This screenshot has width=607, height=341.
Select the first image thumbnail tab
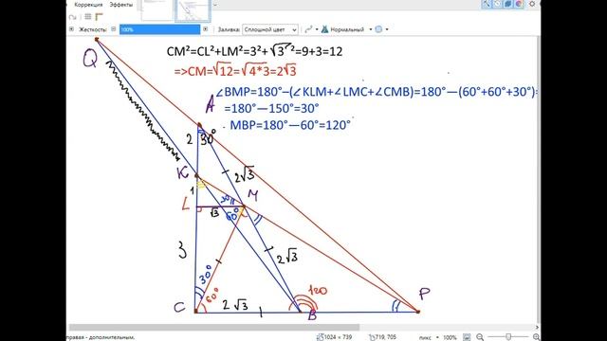tap(156, 10)
